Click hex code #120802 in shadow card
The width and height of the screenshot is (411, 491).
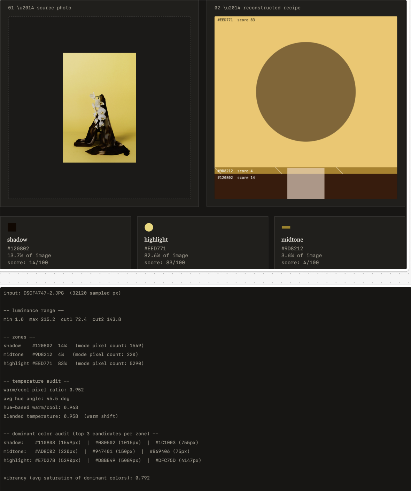(18, 249)
